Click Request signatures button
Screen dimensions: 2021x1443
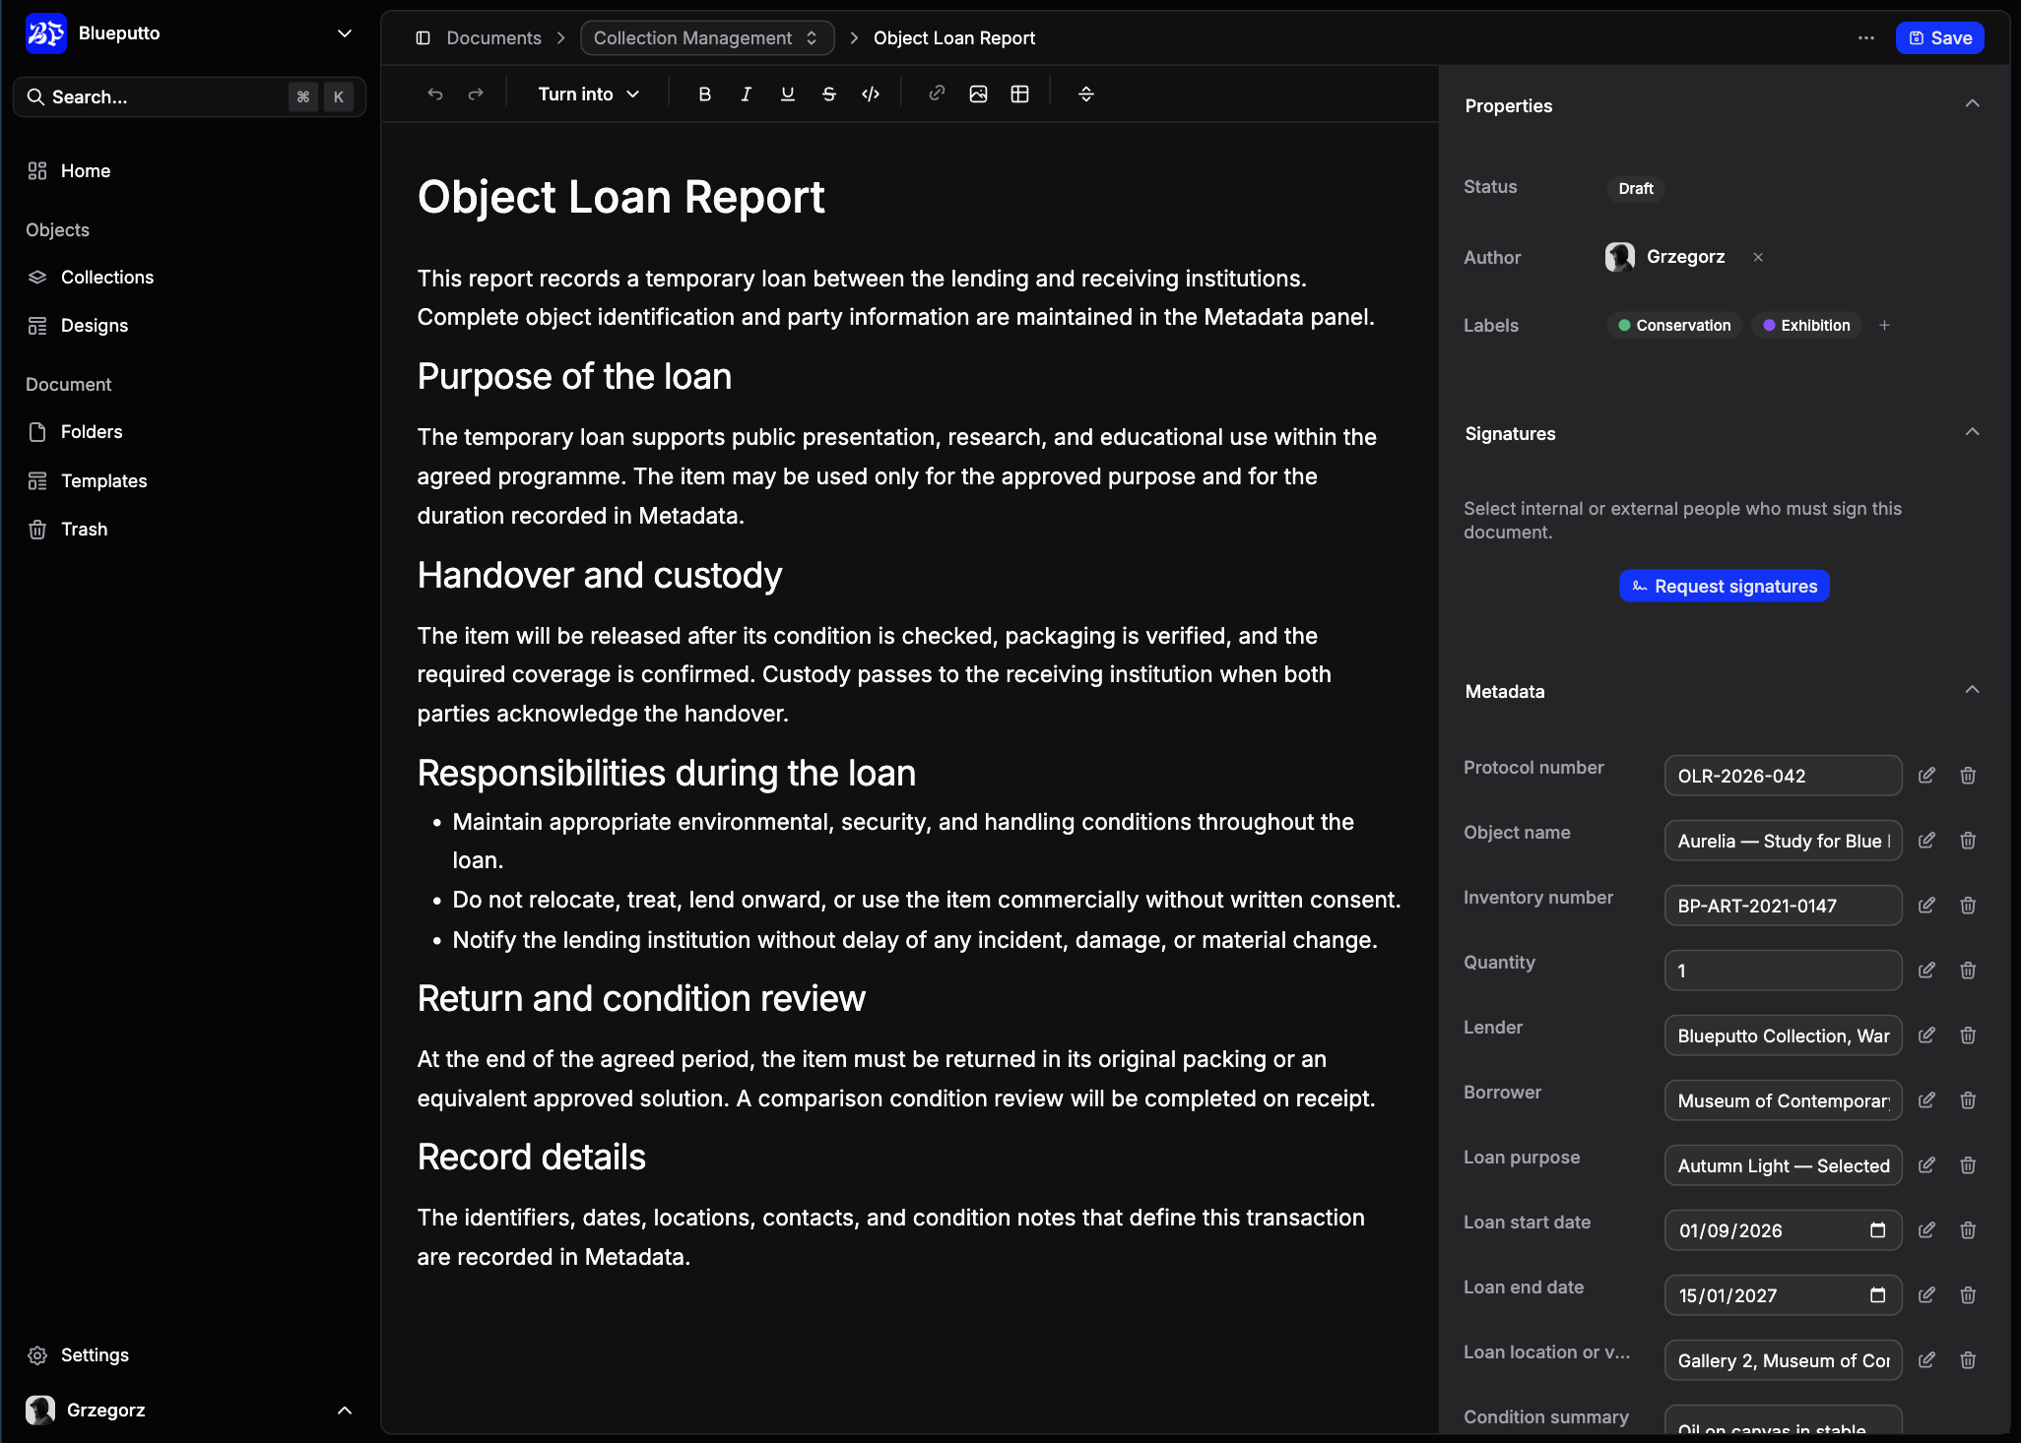coord(1724,587)
